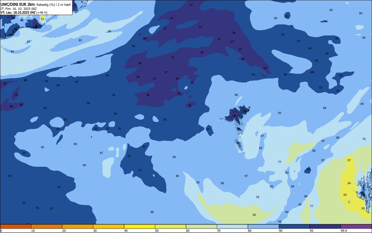
Task: Click the purple legend swatch above 99.9
Action: coord(356,226)
